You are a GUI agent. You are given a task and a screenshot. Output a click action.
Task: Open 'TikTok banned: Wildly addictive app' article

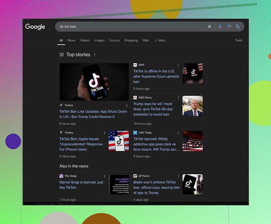pyautogui.click(x=156, y=144)
